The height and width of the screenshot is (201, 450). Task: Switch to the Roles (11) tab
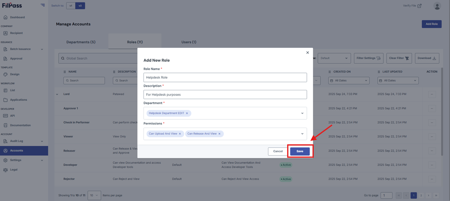[135, 42]
